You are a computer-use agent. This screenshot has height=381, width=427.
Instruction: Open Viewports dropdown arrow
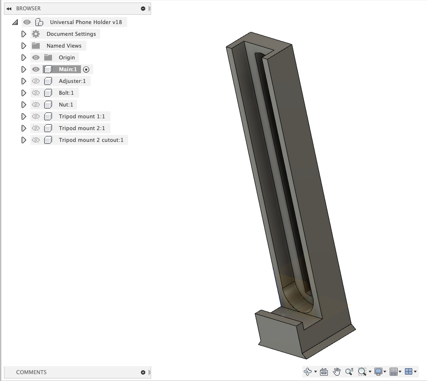(x=415, y=372)
